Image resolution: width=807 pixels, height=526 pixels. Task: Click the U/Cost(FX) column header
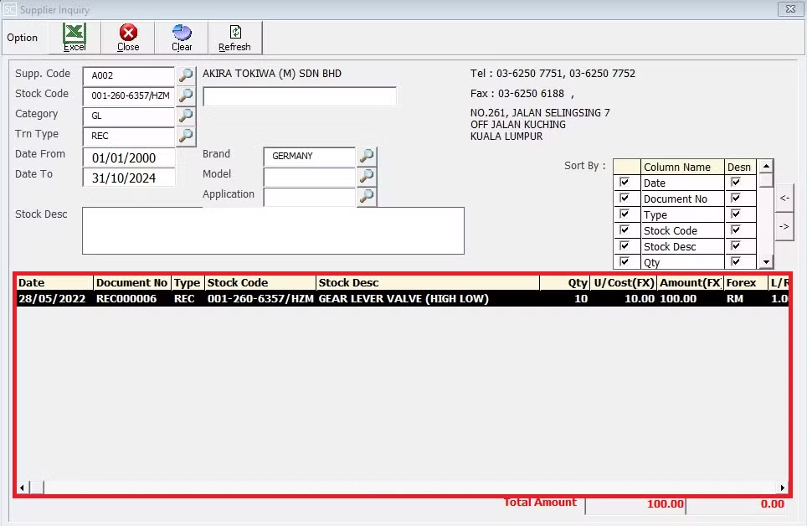tap(624, 283)
